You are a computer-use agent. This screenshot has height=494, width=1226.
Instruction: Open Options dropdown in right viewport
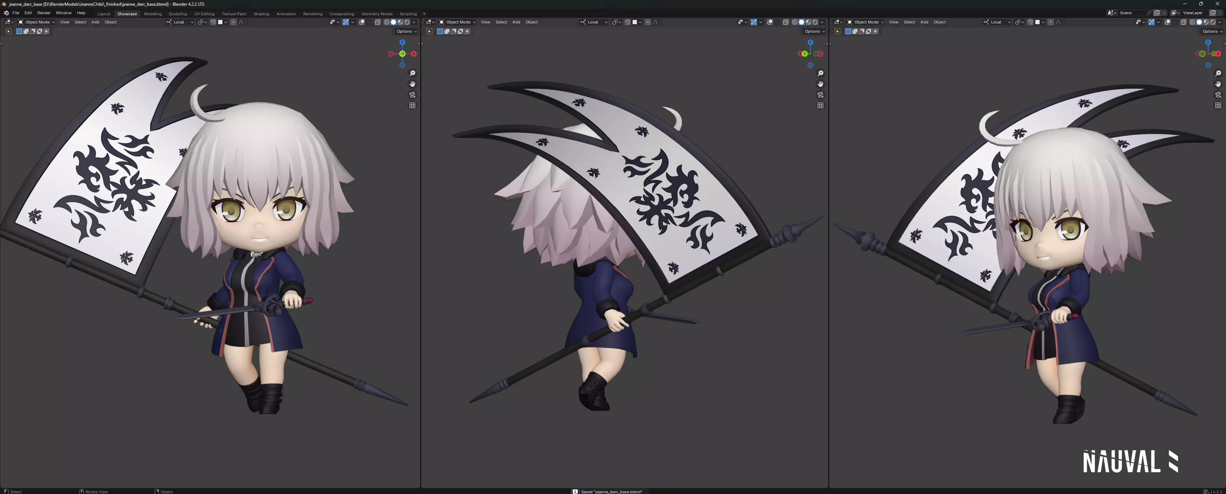click(1212, 31)
